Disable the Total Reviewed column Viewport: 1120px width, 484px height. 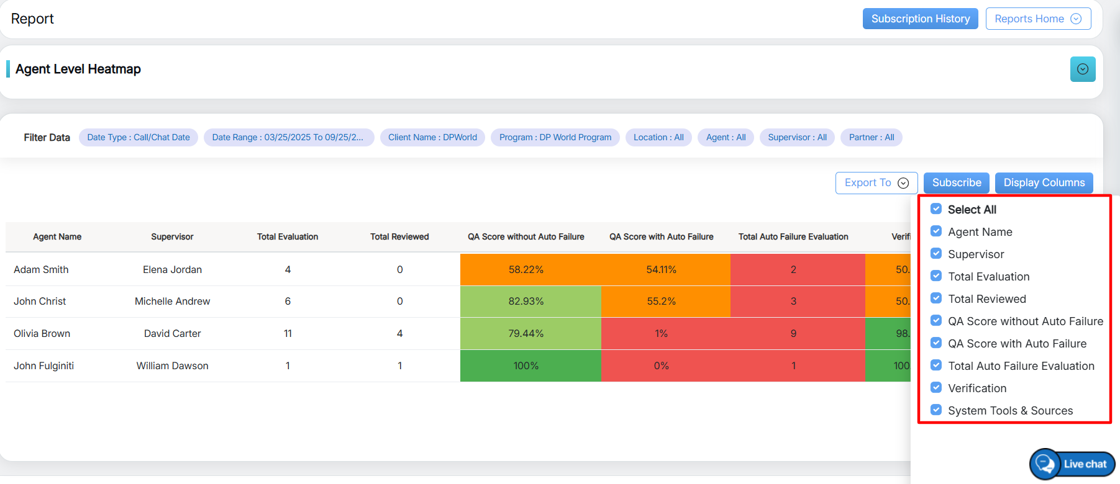click(936, 298)
